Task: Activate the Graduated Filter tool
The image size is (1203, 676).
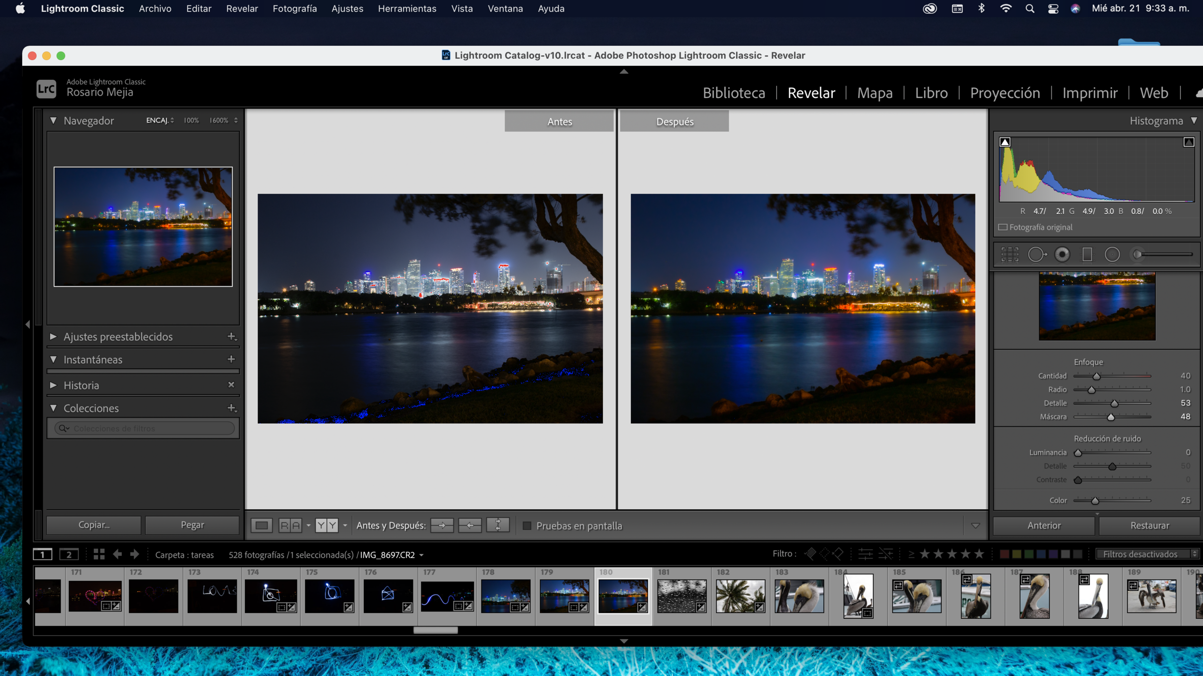Action: coord(1087,254)
